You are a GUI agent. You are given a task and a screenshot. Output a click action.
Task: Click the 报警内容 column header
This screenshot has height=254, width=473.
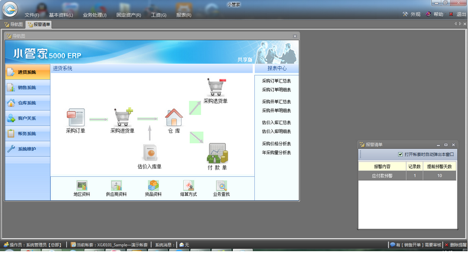coord(382,167)
